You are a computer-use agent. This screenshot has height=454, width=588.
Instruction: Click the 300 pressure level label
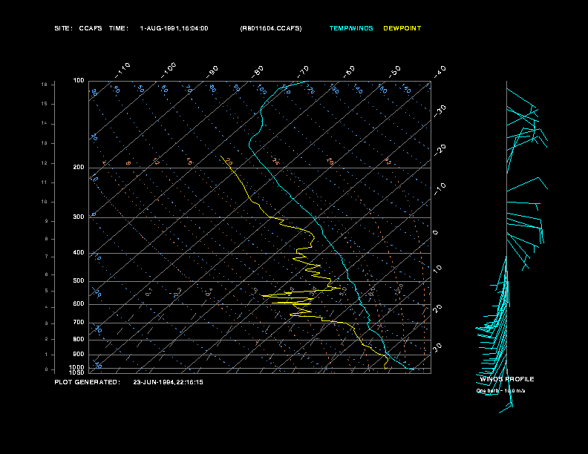click(x=79, y=217)
